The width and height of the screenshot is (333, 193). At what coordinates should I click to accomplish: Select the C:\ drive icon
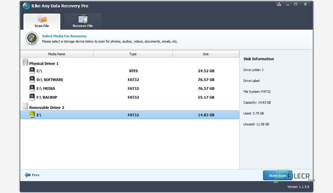(32, 71)
